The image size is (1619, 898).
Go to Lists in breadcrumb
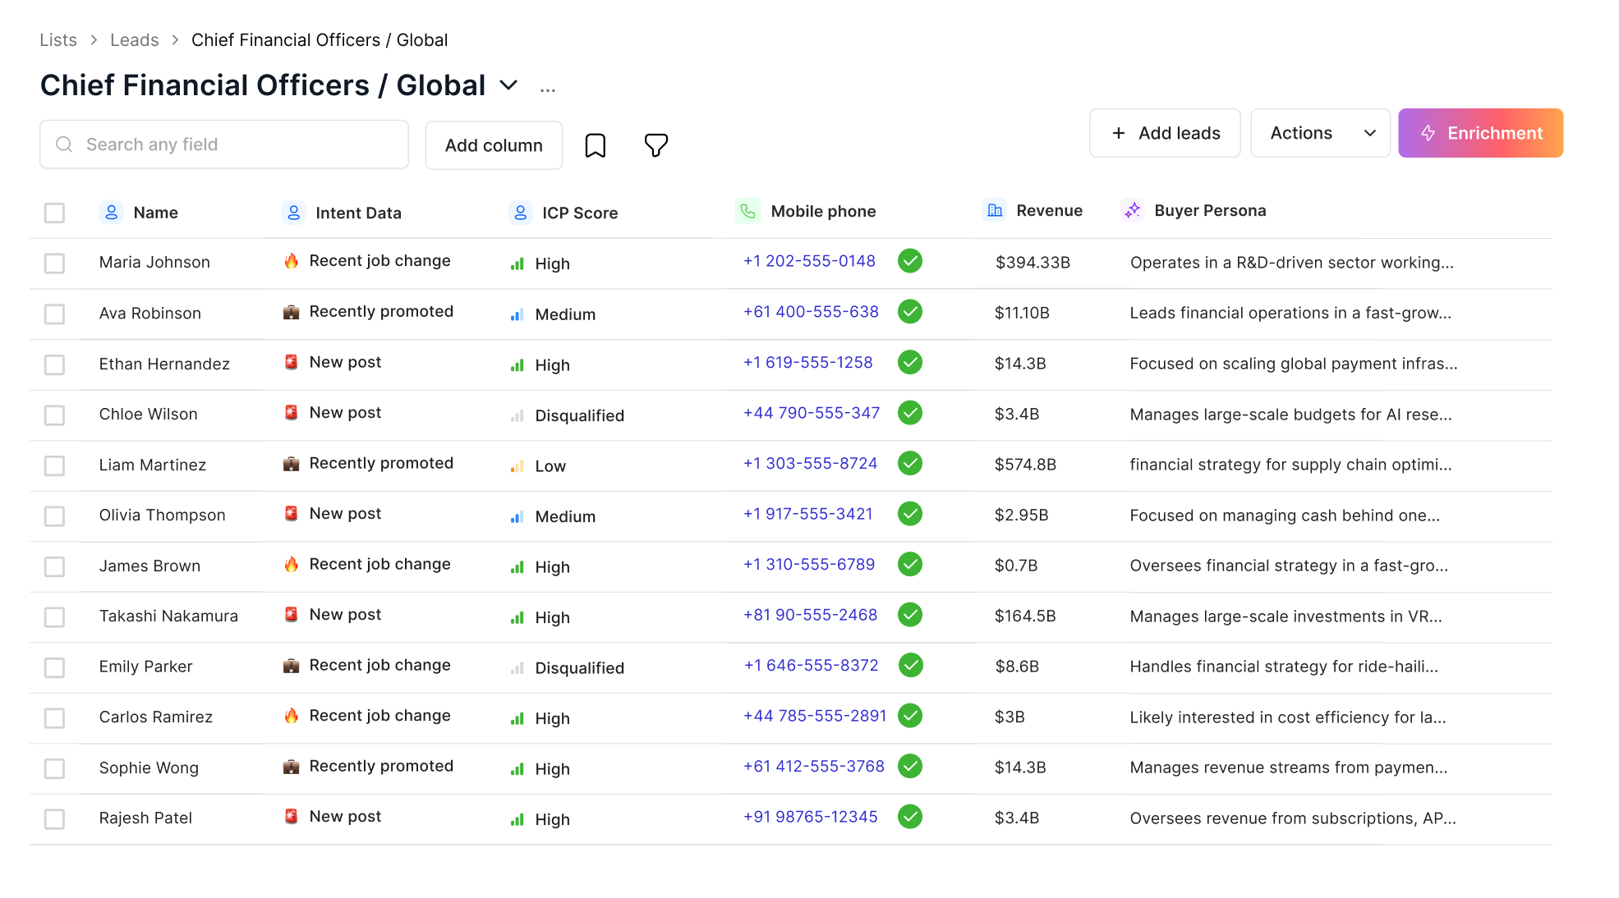click(x=58, y=40)
